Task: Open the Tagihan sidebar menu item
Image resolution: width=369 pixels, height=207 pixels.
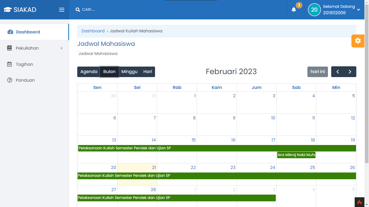Action: (34, 64)
